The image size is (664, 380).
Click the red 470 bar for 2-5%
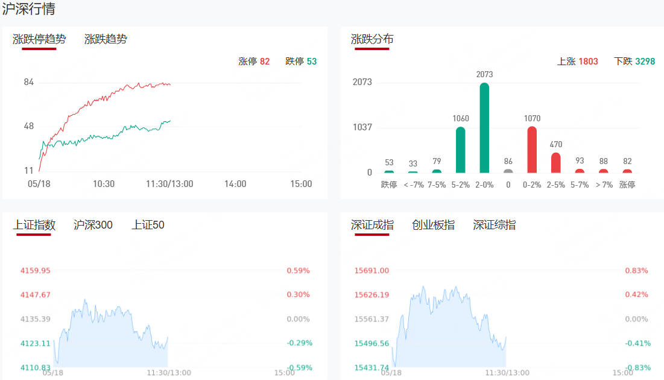pos(555,163)
